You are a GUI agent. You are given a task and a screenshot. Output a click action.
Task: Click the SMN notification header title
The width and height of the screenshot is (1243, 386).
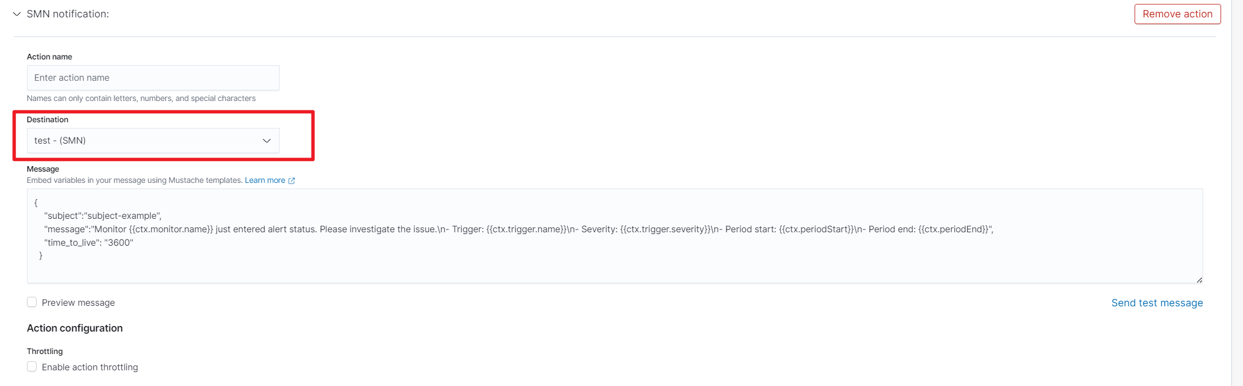68,14
